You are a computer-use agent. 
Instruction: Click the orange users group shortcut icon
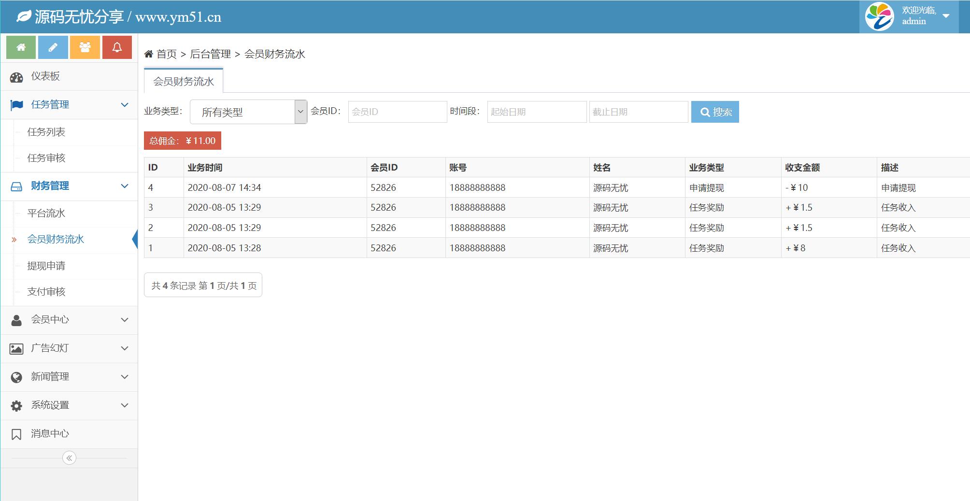pyautogui.click(x=85, y=47)
